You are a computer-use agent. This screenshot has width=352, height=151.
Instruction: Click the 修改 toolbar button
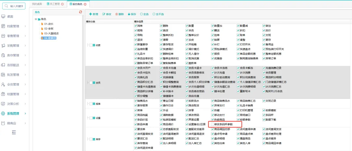(107, 14)
